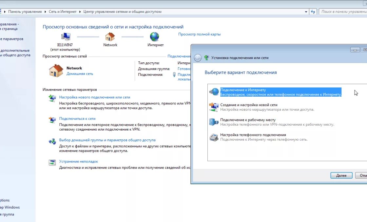Click the Далее button
Viewport: 367px width, 222px height.
point(341,175)
